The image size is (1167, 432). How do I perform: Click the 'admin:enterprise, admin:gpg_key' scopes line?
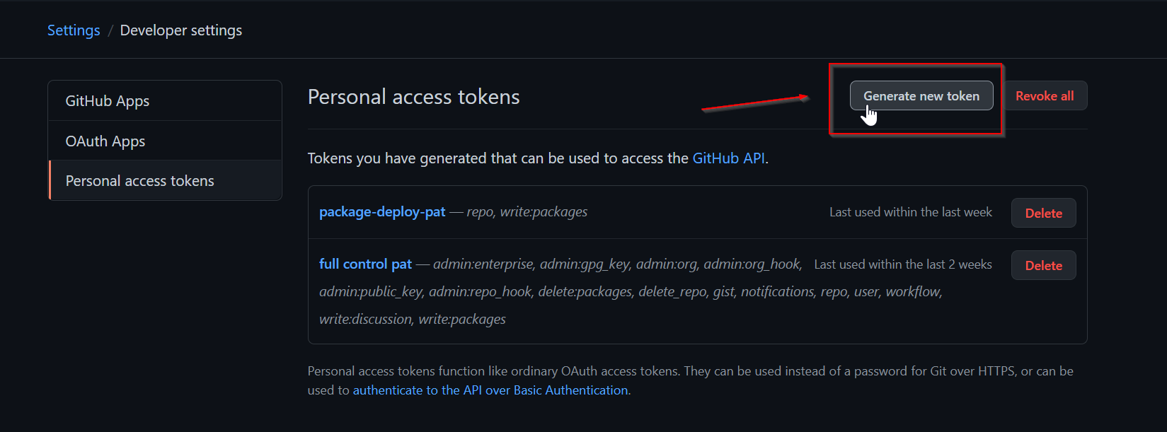(x=618, y=264)
